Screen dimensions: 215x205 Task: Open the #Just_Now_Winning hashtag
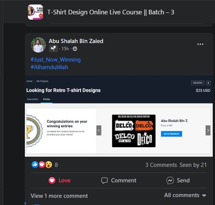coord(55,60)
